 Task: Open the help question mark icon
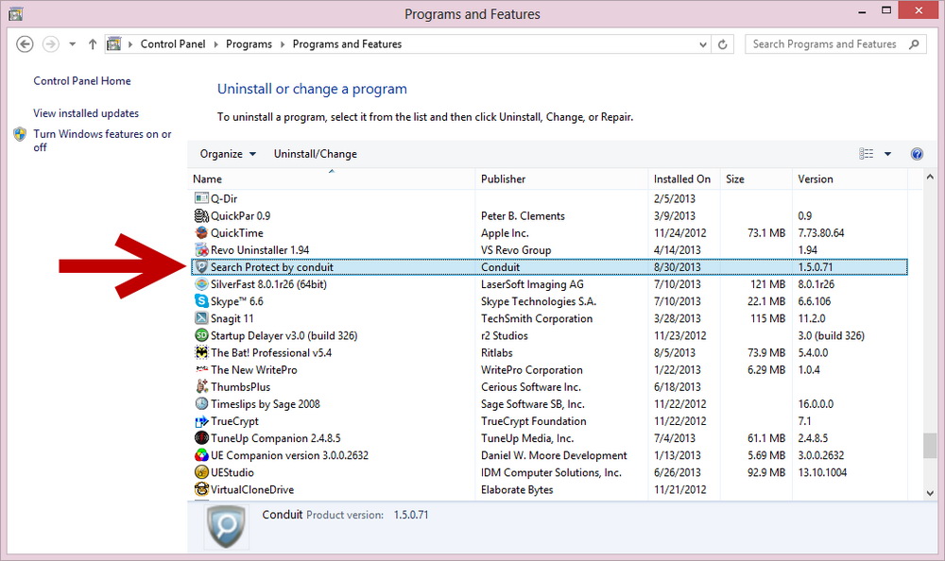point(917,154)
